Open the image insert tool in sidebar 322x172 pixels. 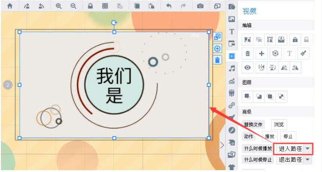click(x=232, y=19)
